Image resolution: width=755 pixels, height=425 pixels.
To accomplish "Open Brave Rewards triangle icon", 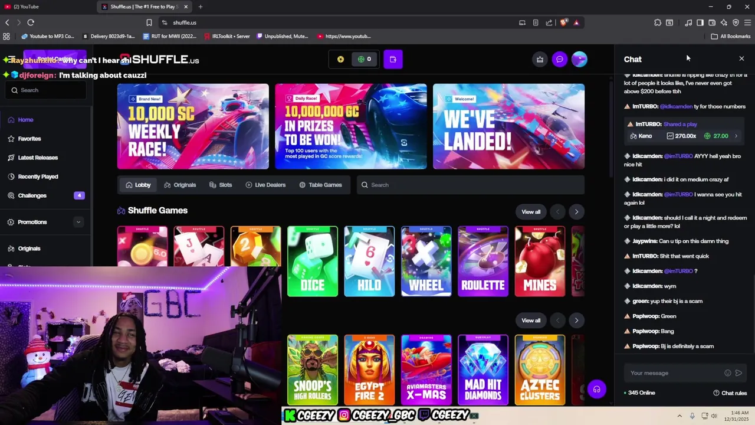I will coord(576,22).
